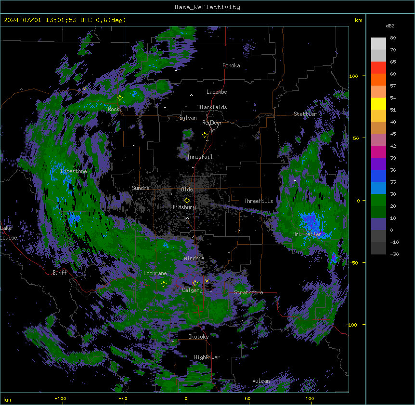Click the HighRiver label
Screen dimensions: 415x405
click(x=207, y=357)
